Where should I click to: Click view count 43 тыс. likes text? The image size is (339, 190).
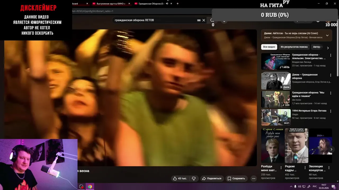click(182, 178)
